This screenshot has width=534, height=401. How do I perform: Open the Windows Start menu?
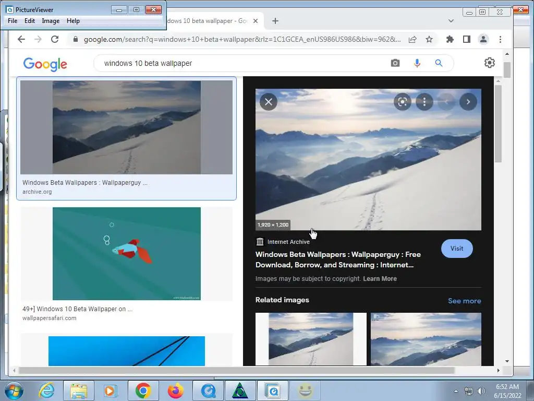tap(13, 391)
